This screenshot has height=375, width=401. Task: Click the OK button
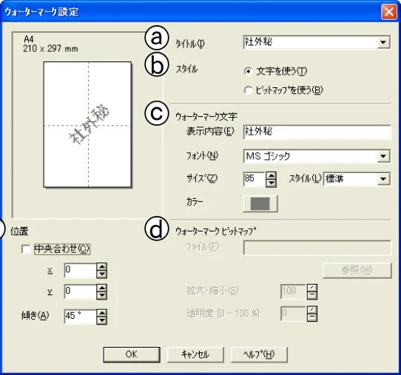tap(132, 354)
